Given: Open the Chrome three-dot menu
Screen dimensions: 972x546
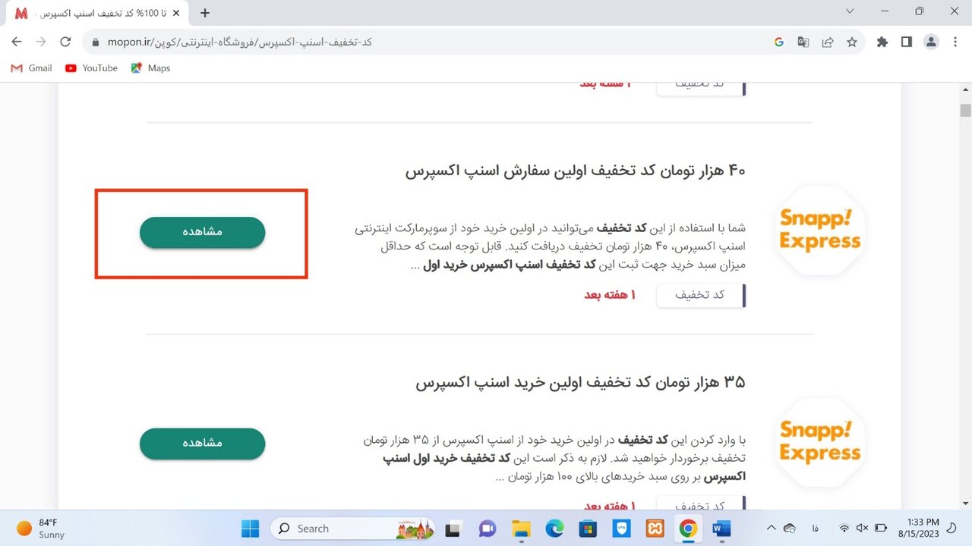Looking at the screenshot, I should coord(955,42).
